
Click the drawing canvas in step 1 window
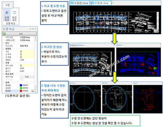115,20
